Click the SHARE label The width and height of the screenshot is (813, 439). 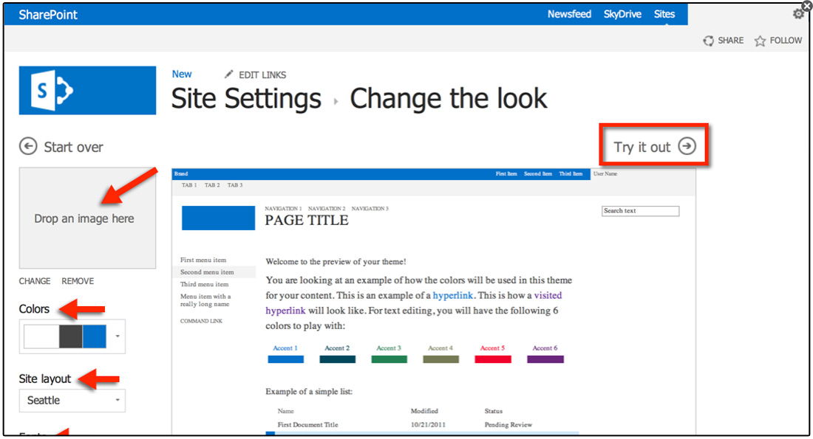[730, 41]
